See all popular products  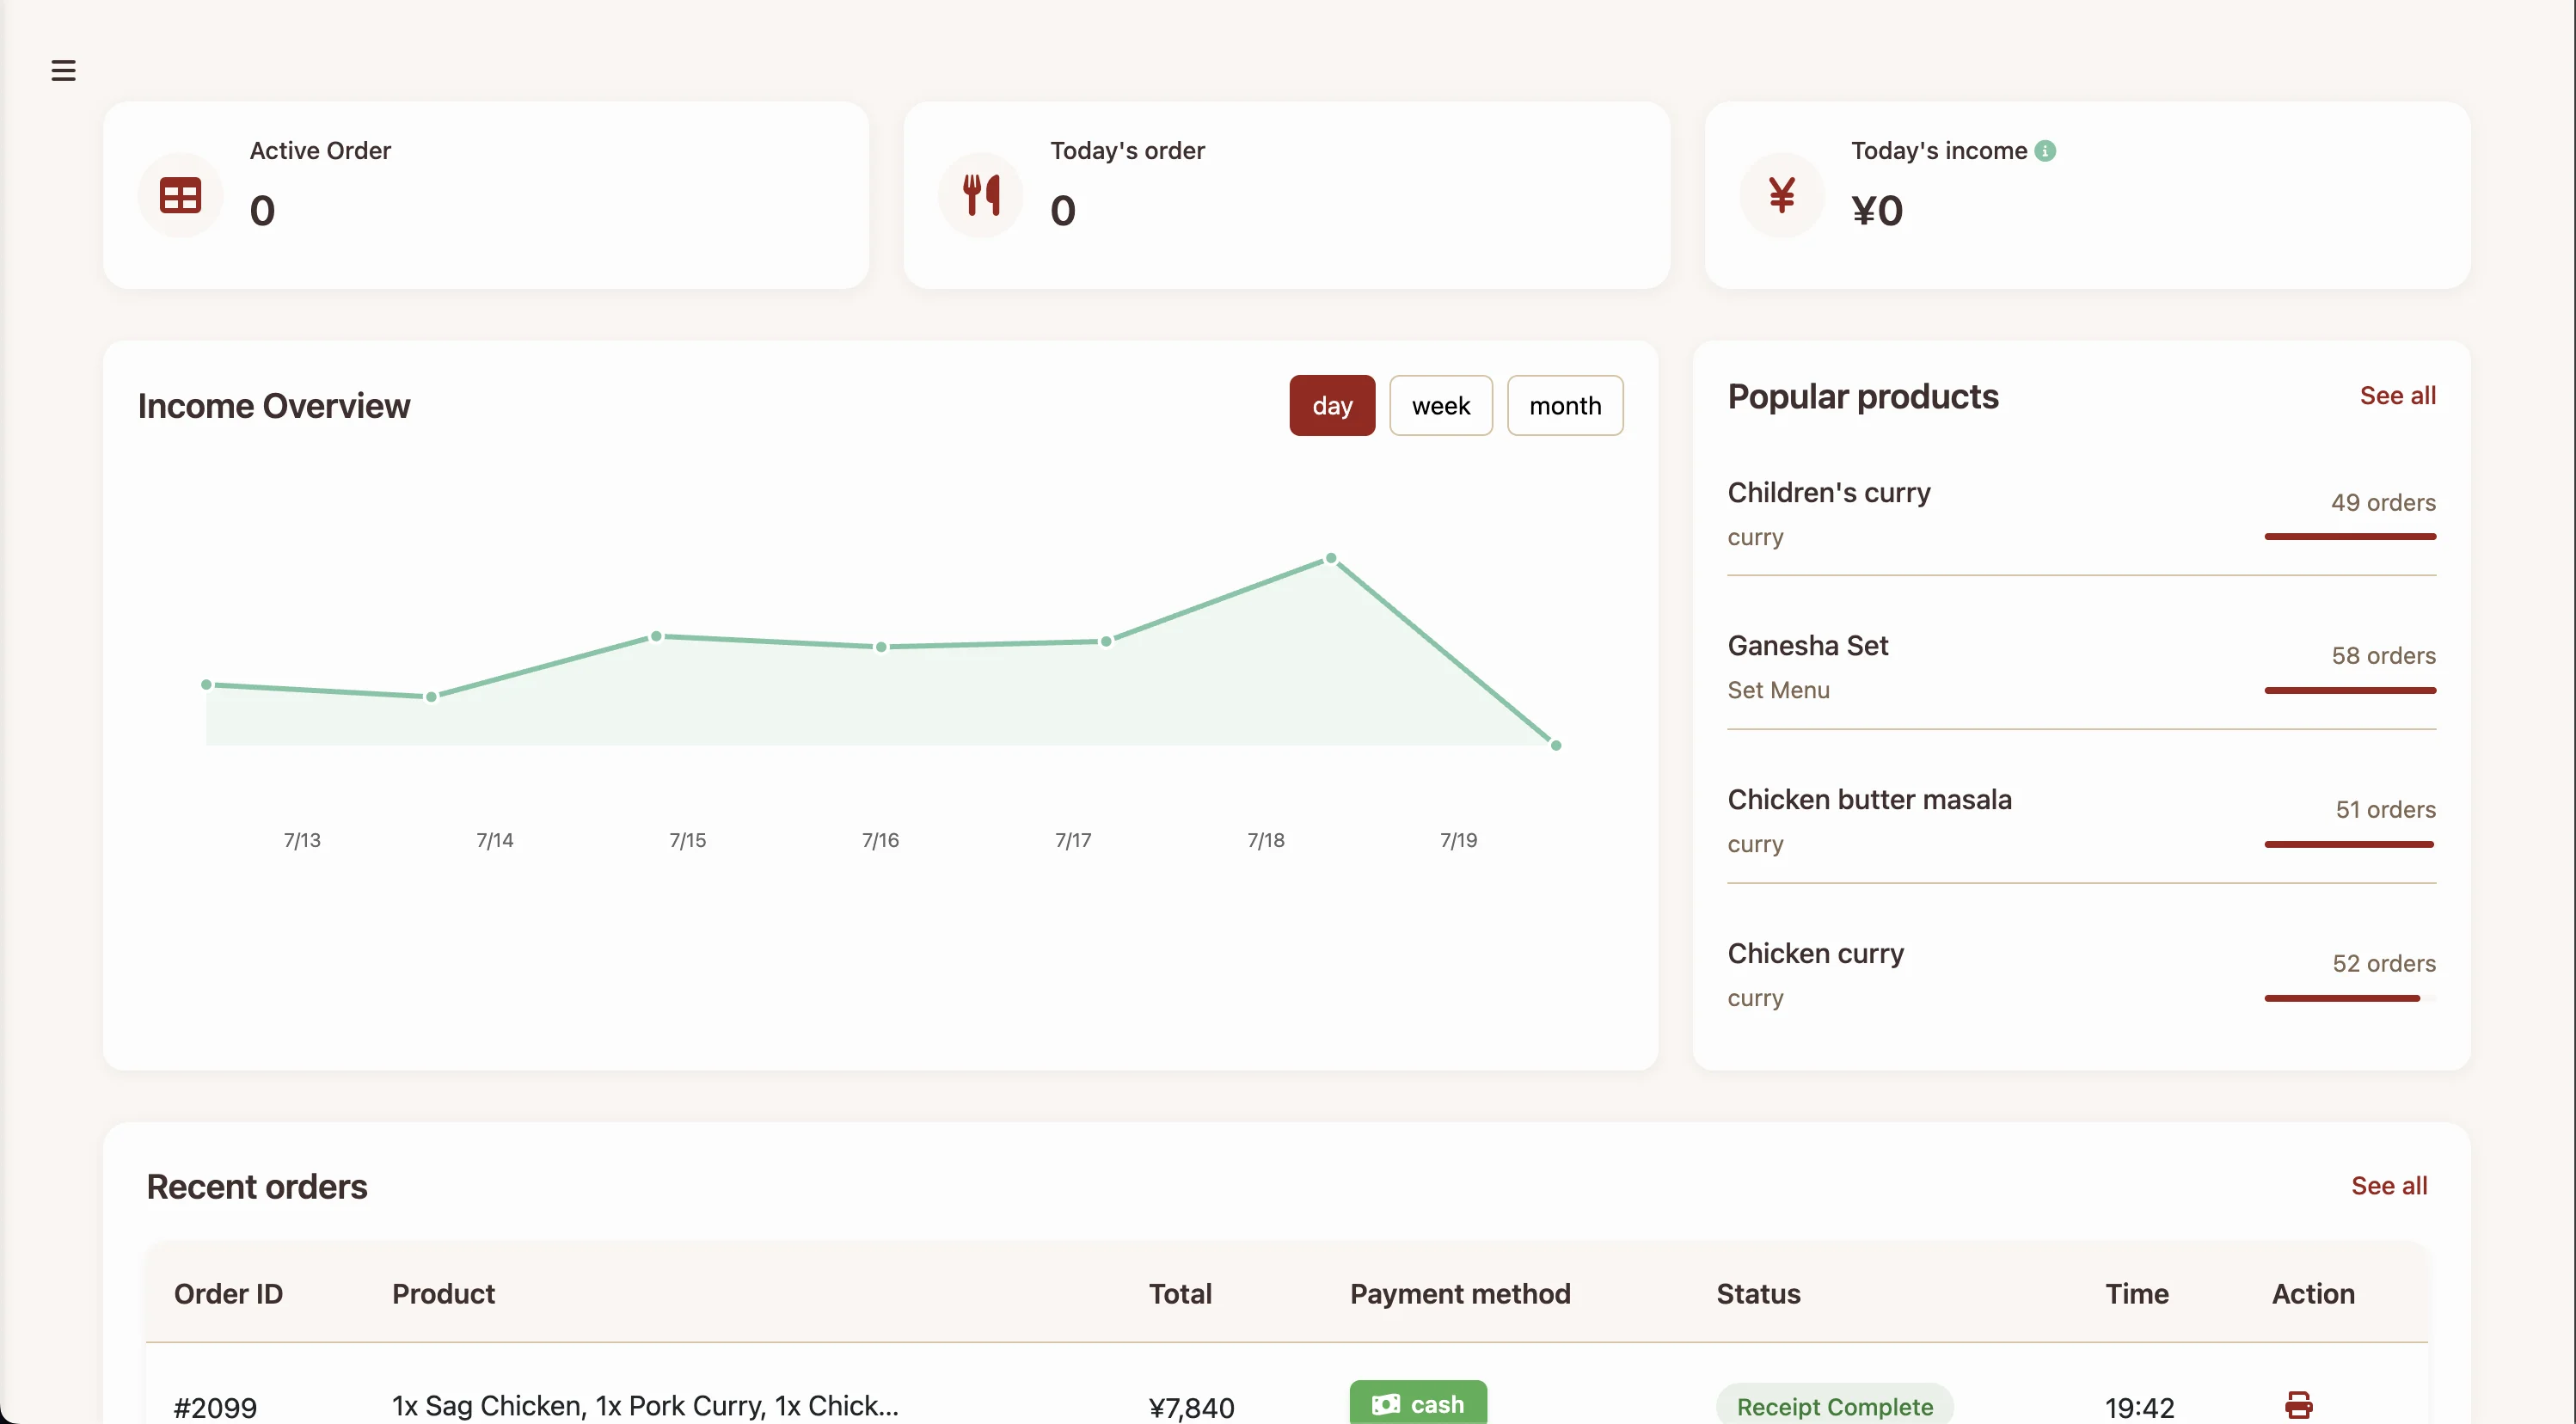(2397, 396)
